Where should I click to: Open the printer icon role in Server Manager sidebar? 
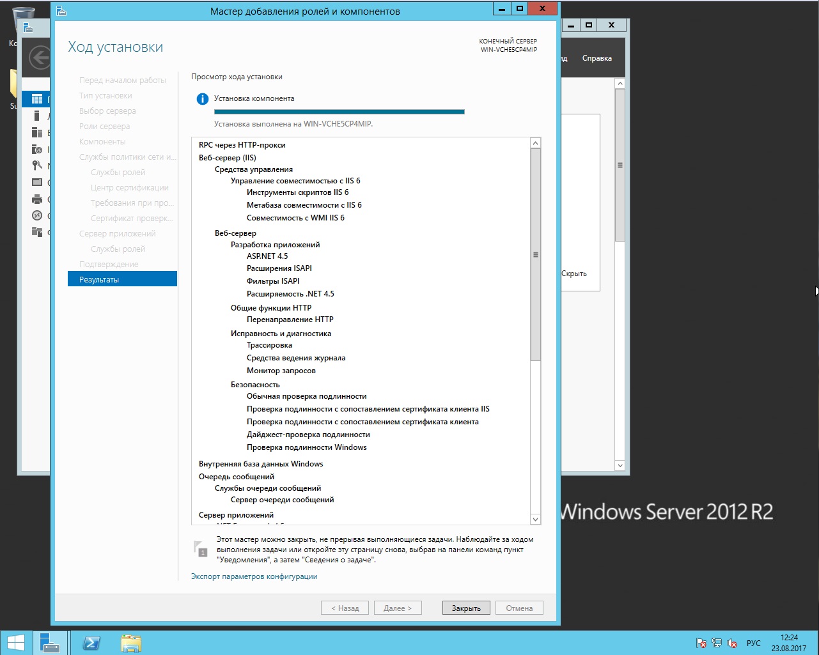click(x=37, y=199)
